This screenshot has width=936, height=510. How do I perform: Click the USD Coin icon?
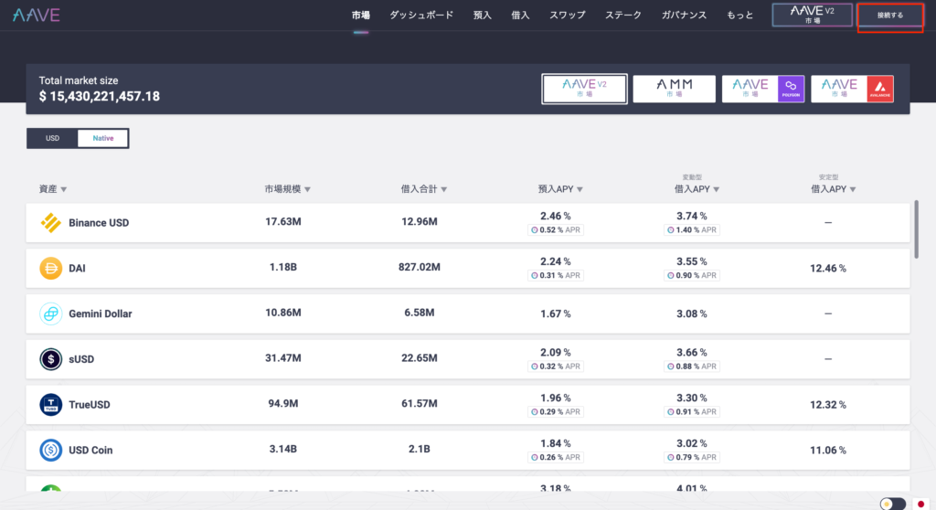tap(51, 450)
